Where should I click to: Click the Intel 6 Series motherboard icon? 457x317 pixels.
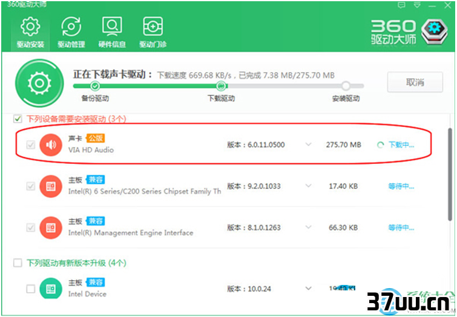point(51,186)
